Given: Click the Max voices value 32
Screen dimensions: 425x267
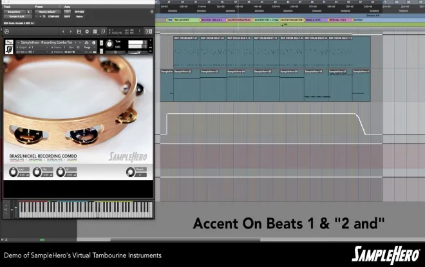Looking at the screenshot, I should coord(78,48).
